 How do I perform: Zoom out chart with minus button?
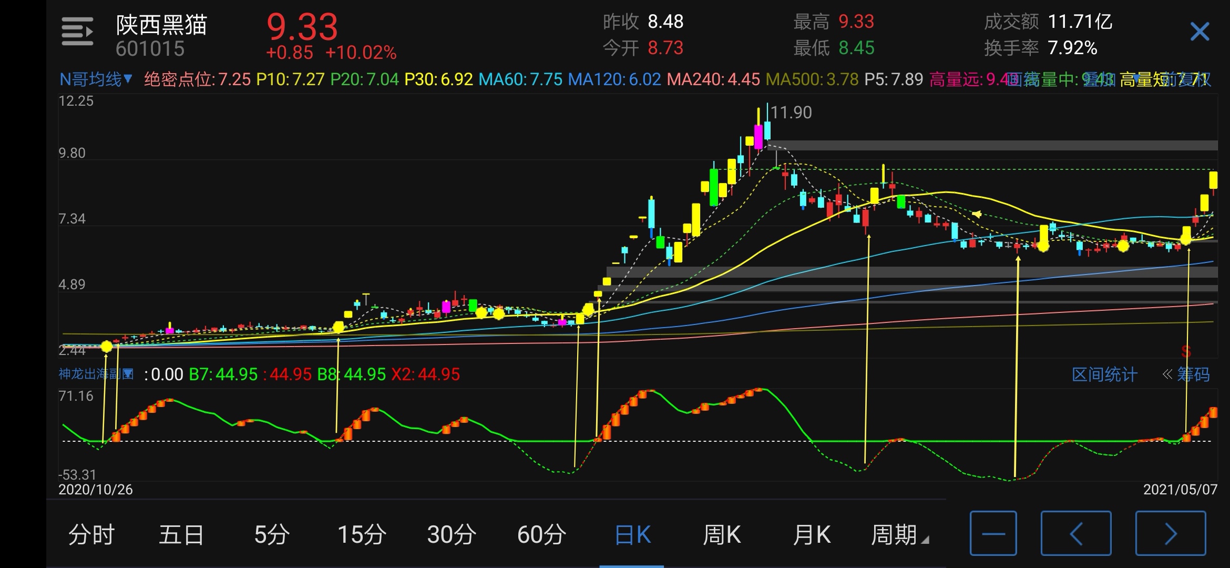tap(993, 533)
